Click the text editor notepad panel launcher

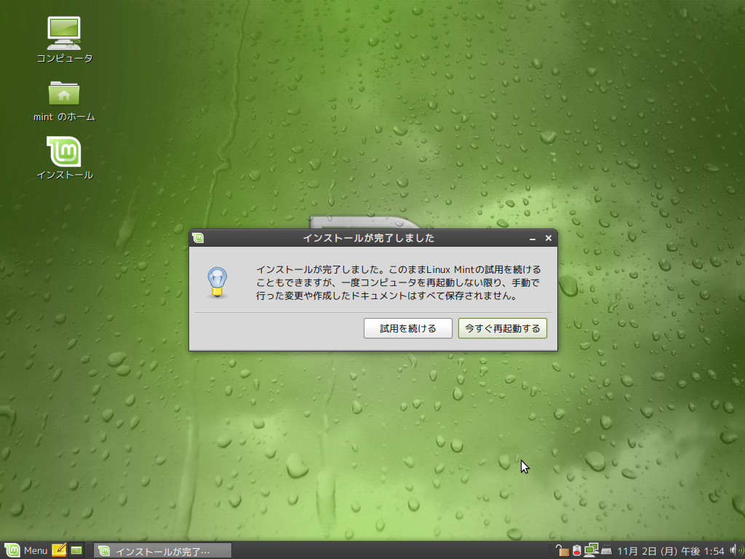pos(59,550)
